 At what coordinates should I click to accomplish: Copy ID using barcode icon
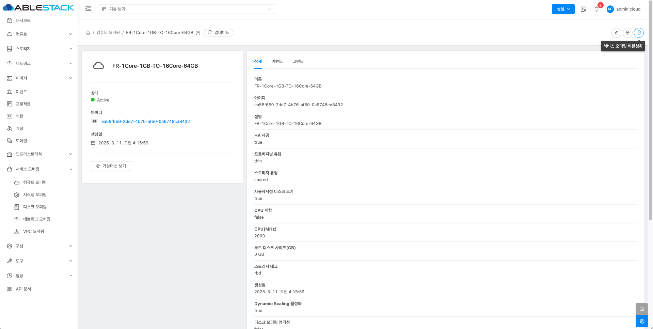(95, 122)
